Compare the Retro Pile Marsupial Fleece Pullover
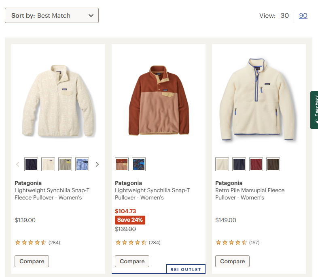This screenshot has width=318, height=277. point(232,261)
